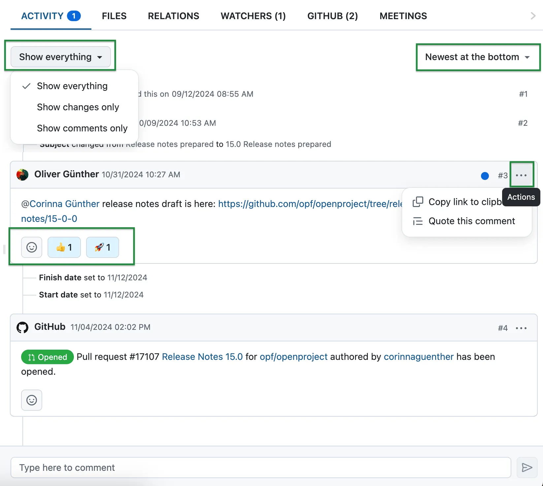Viewport: 543px width, 486px height.
Task: Switch to the GitHub tab
Action: pos(333,16)
